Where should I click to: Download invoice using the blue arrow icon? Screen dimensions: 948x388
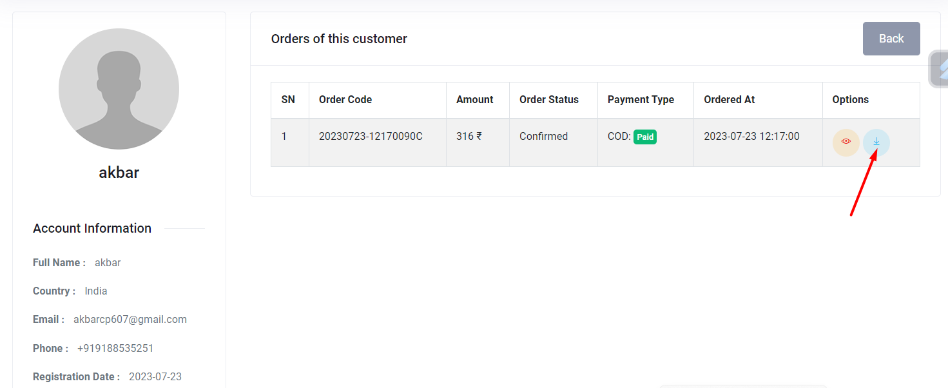[x=876, y=142]
